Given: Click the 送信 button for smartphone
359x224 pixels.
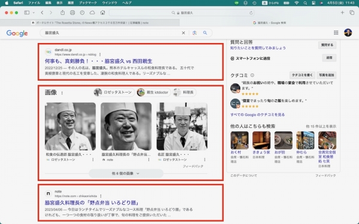Looking at the screenshot, I should tap(329, 58).
